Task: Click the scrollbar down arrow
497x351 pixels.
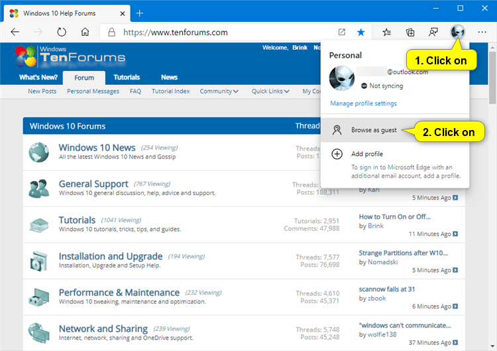Action: [x=492, y=346]
